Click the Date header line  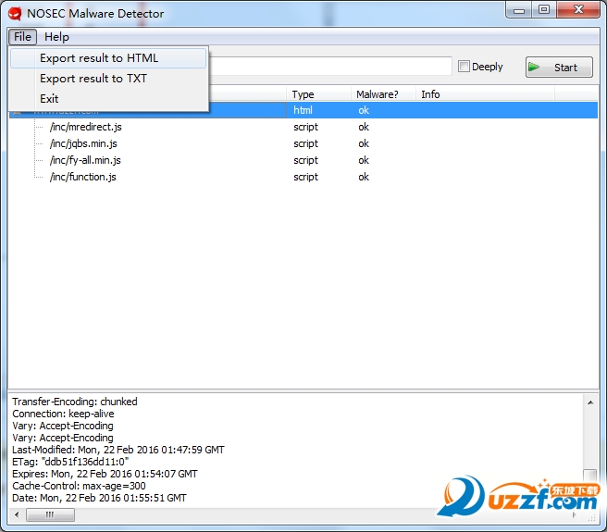99,498
